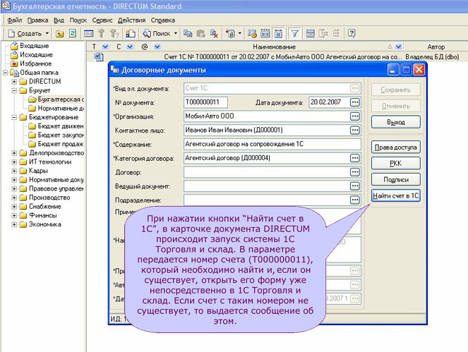
Task: Open the @ column filter dropdown
Action: click(x=157, y=47)
